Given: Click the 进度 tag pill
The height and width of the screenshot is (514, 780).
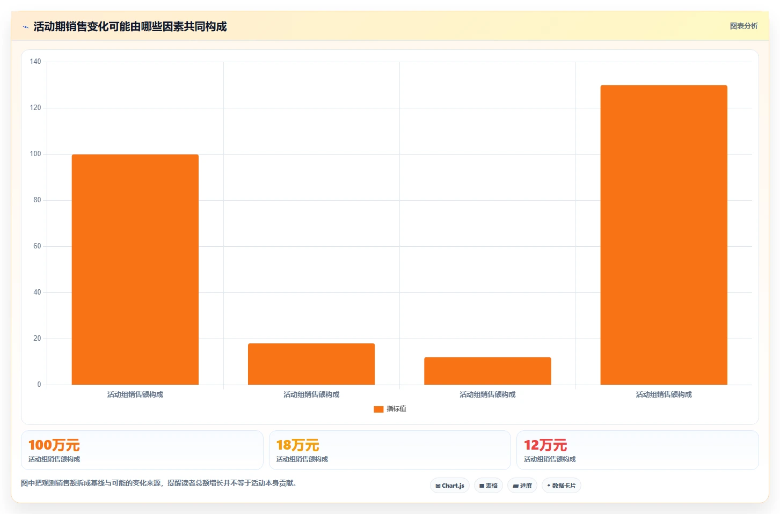Looking at the screenshot, I should pos(522,486).
